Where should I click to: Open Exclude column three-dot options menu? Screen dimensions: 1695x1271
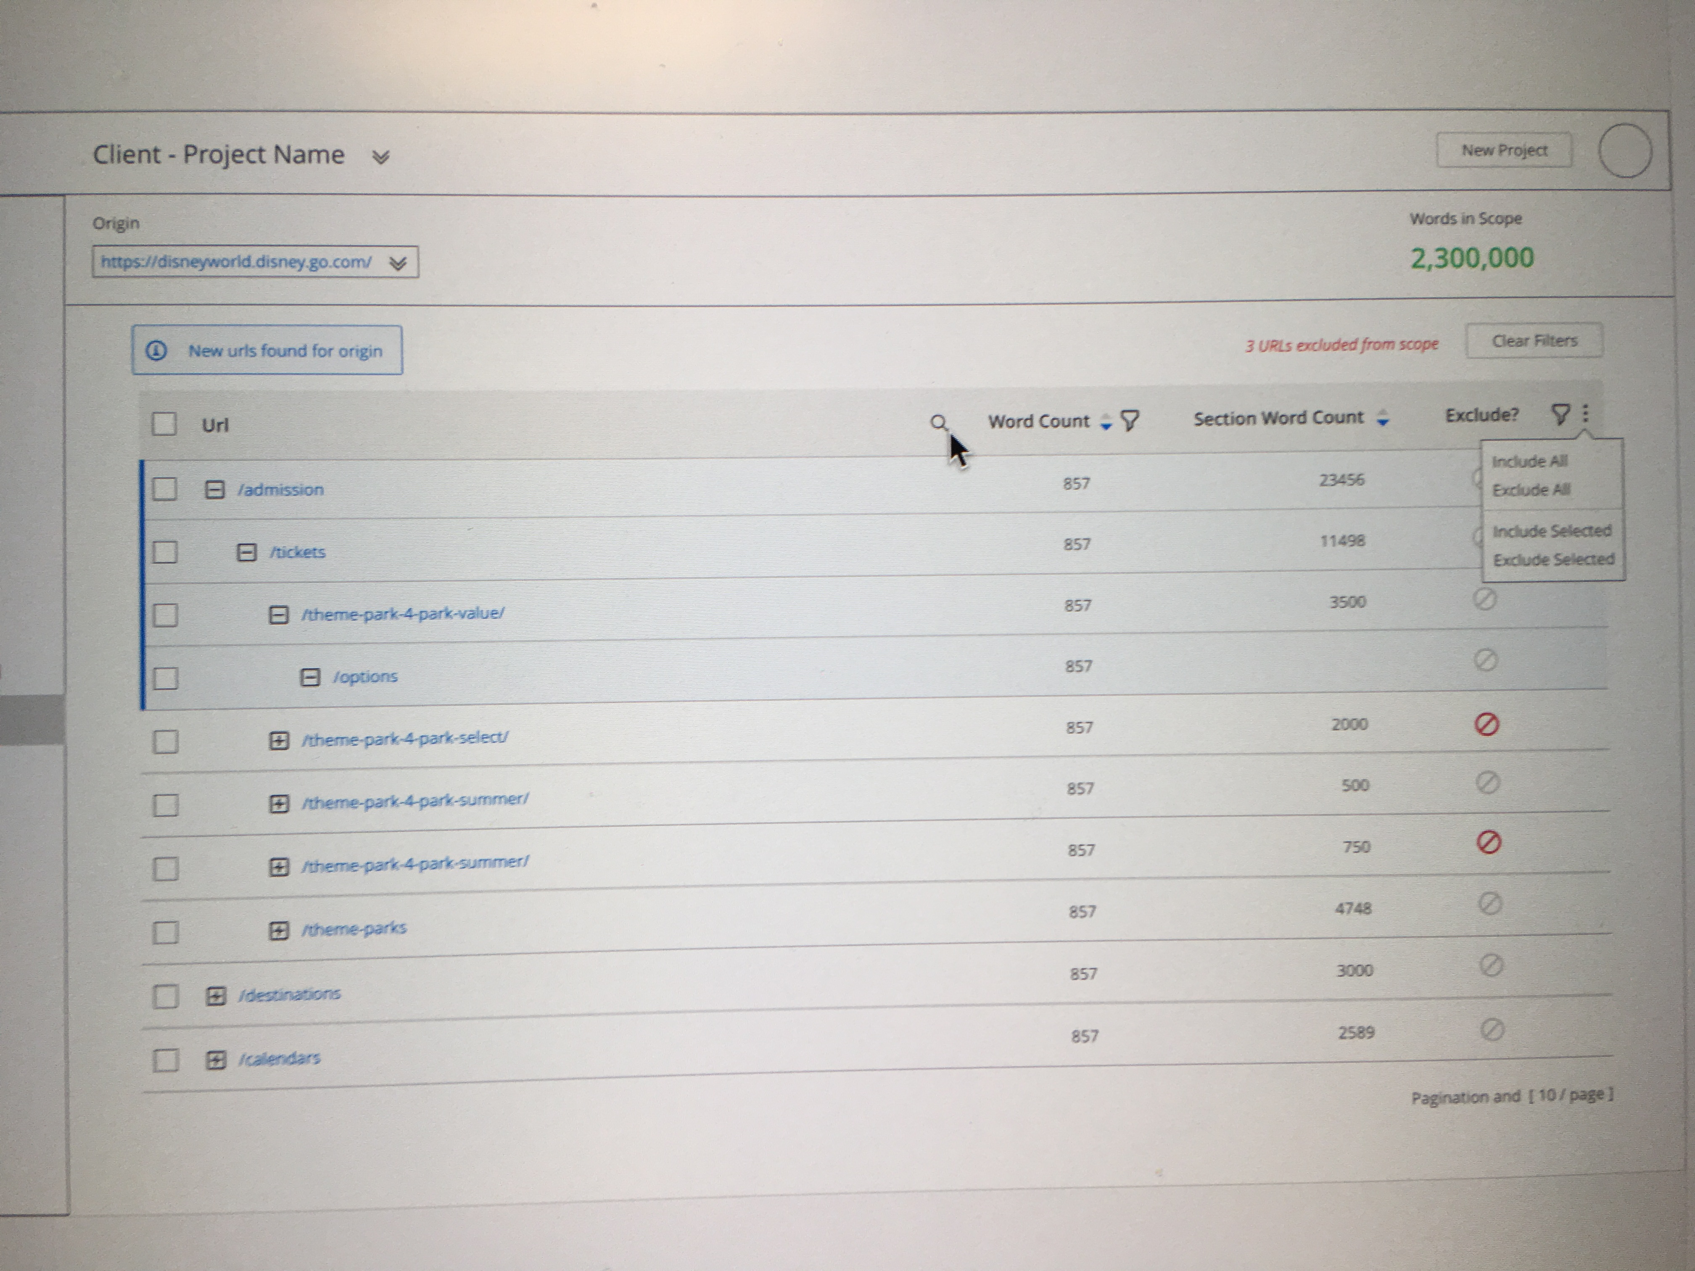[1585, 414]
